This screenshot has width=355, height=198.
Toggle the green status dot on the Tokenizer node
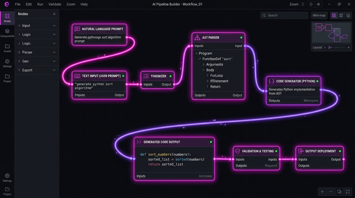tap(171, 76)
